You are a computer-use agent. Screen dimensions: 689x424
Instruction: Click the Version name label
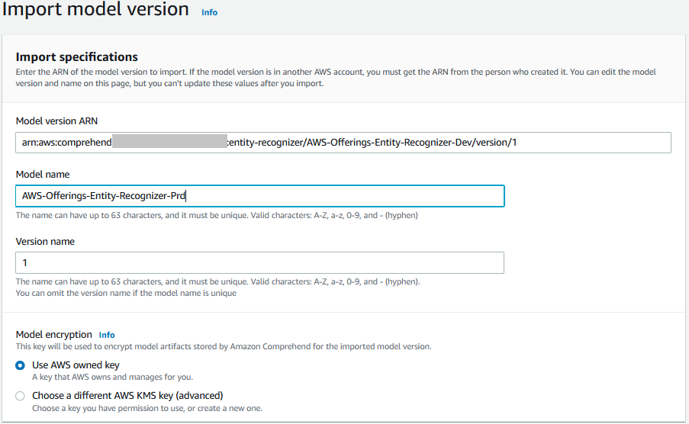(45, 241)
